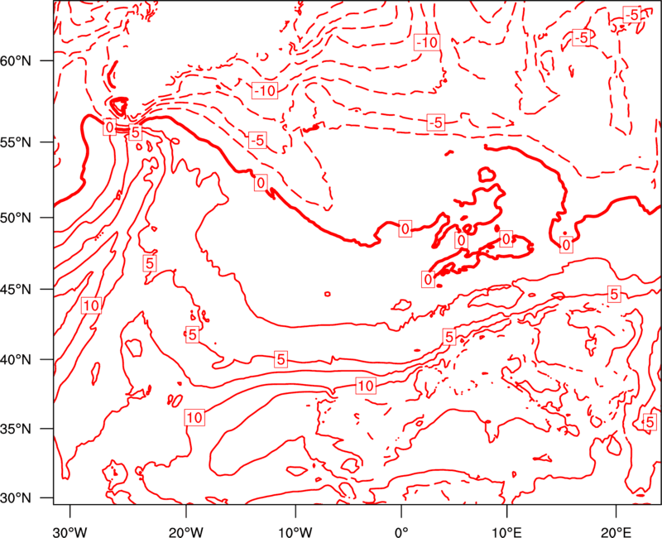
Task: Click the 10°W longitude axis label
Action: (295, 532)
